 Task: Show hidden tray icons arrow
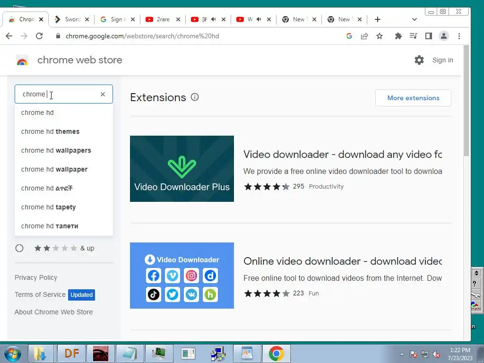coord(402,354)
